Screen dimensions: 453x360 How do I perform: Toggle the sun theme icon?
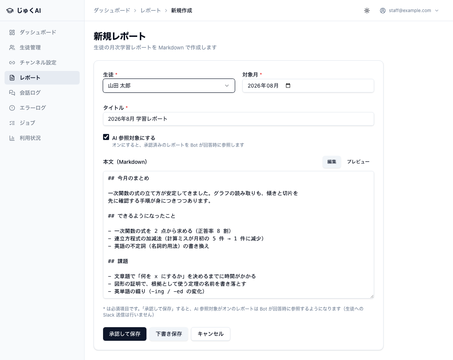[x=367, y=11]
